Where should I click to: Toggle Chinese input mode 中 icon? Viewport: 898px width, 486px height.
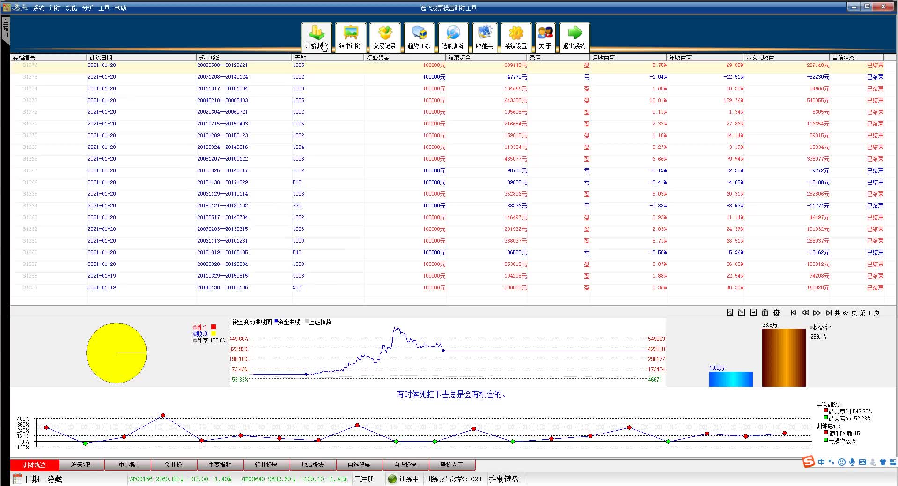[821, 462]
